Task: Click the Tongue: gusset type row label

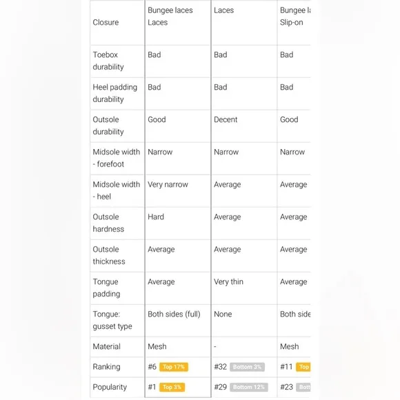Action: 112,320
